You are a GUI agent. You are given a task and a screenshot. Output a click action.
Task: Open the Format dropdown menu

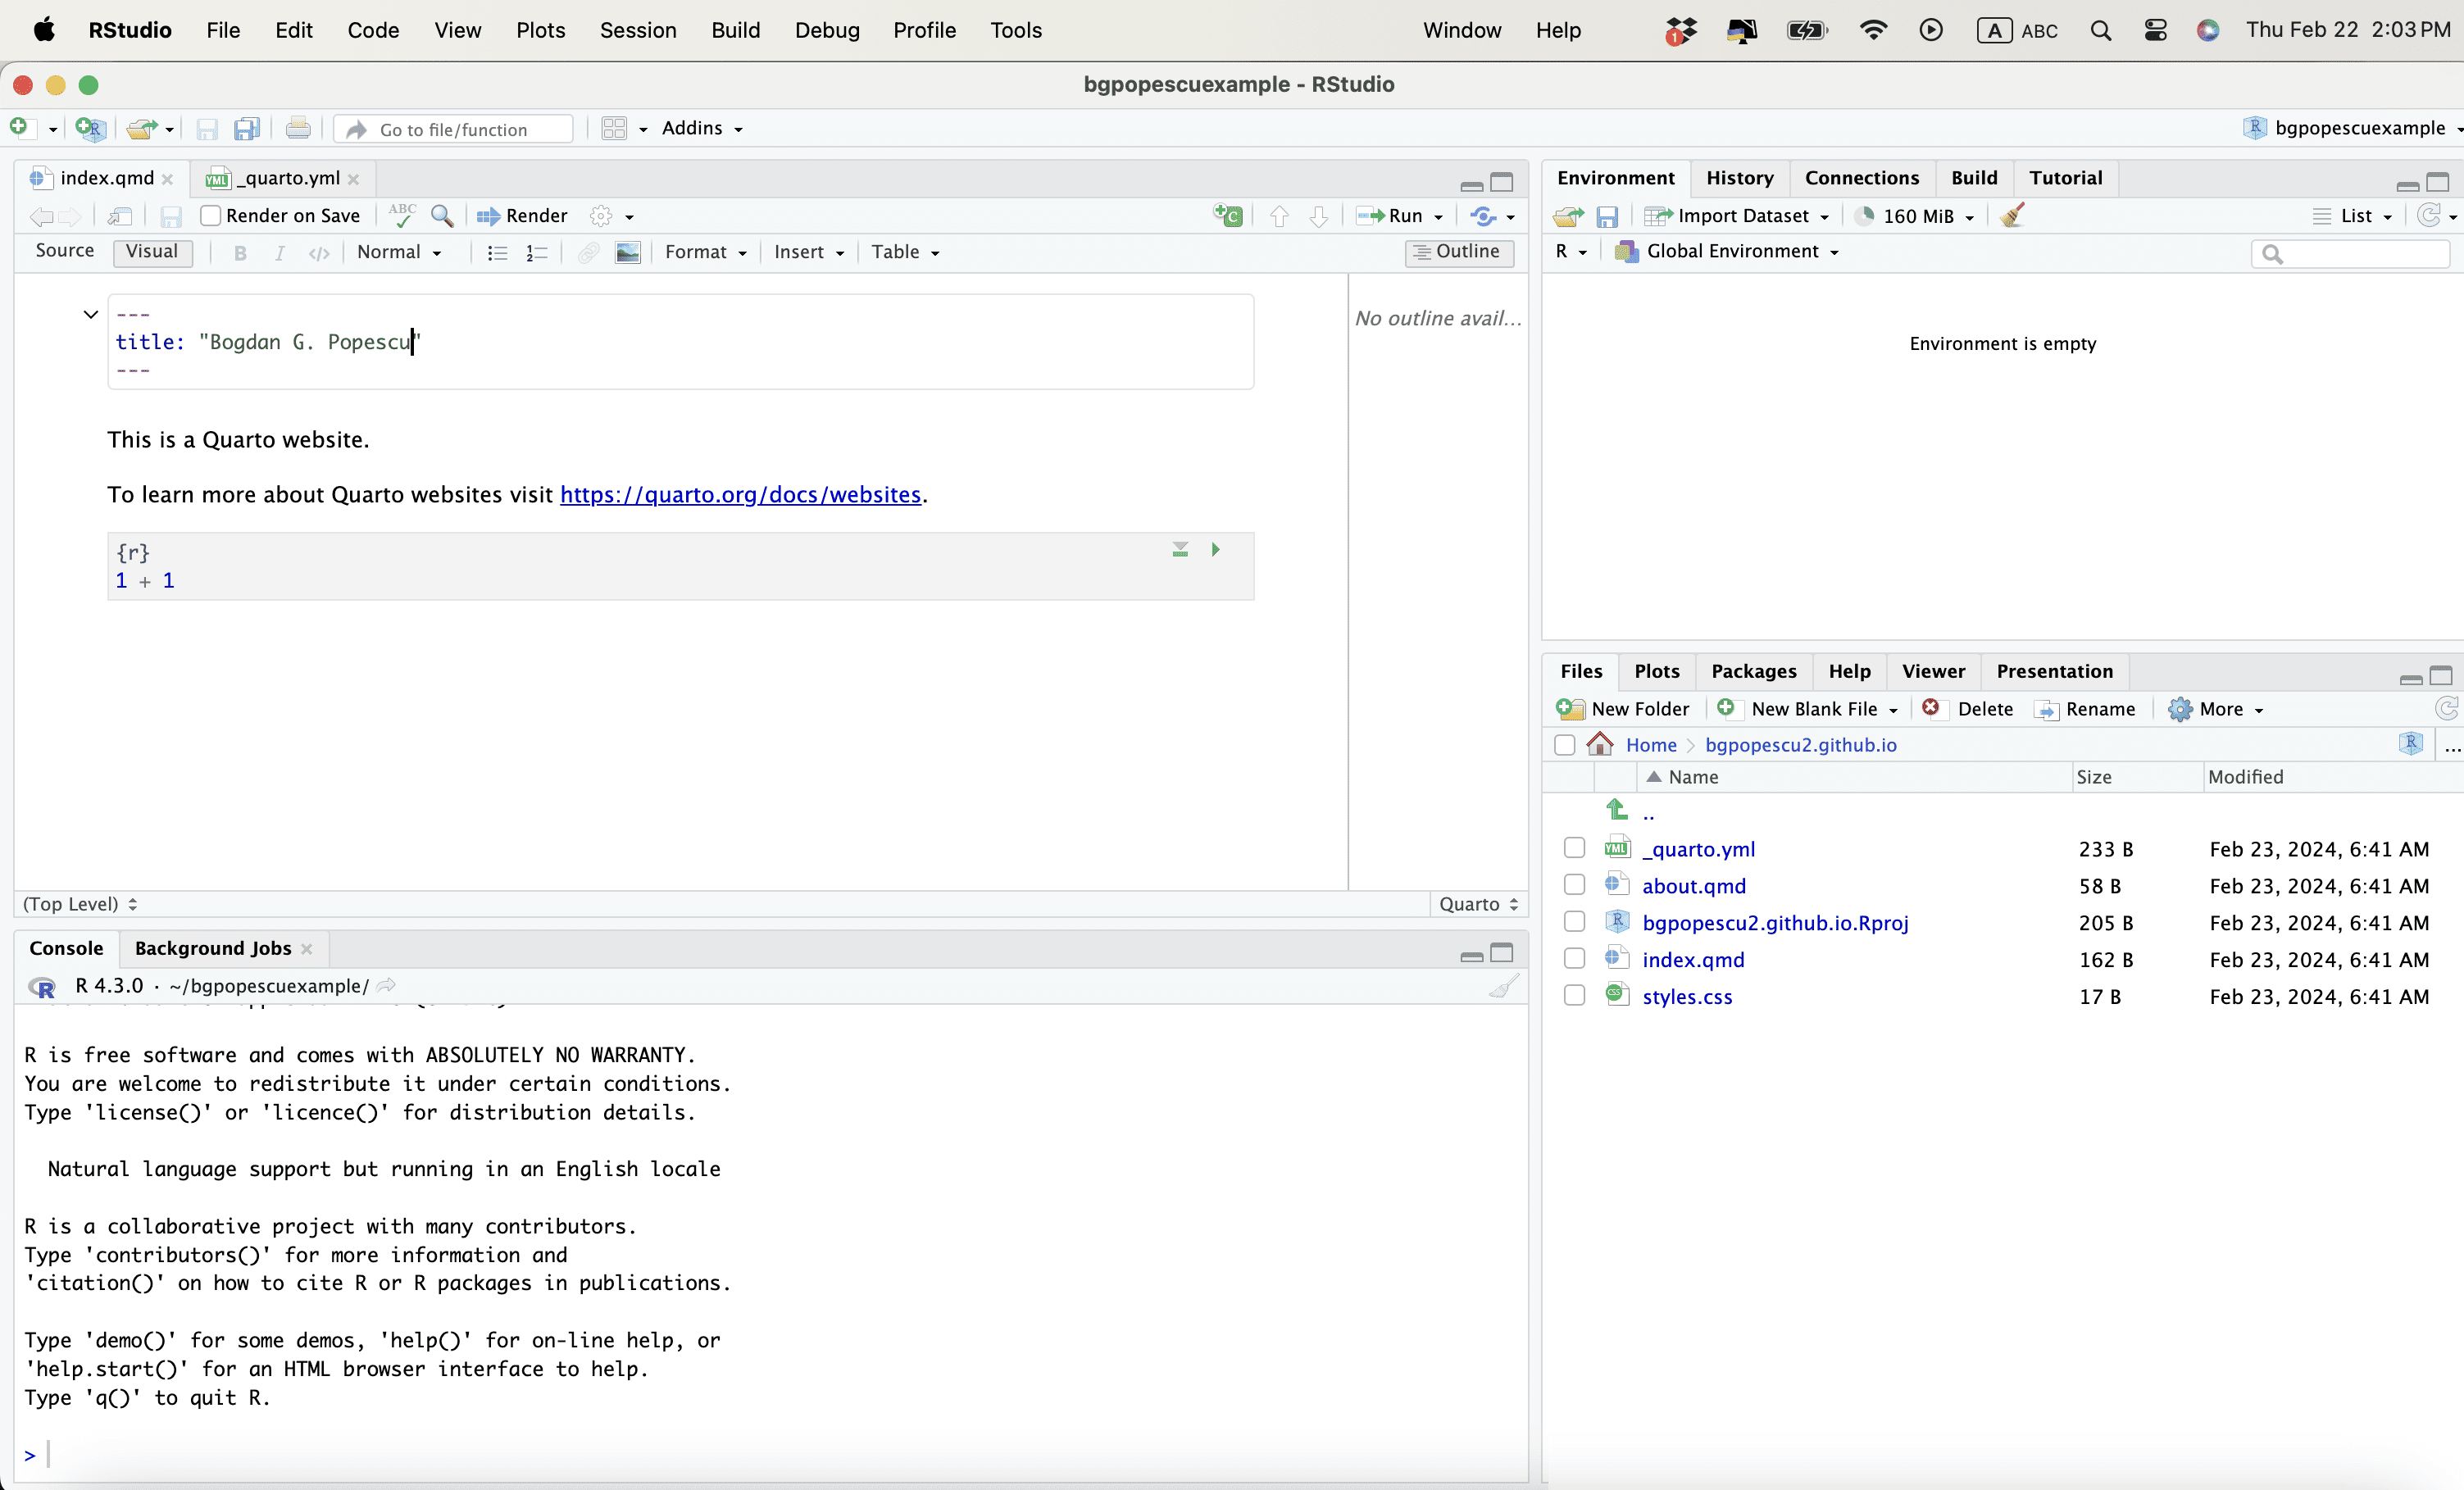click(705, 252)
